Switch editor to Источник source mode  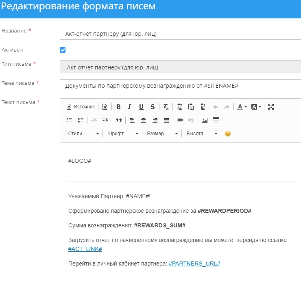80,107
